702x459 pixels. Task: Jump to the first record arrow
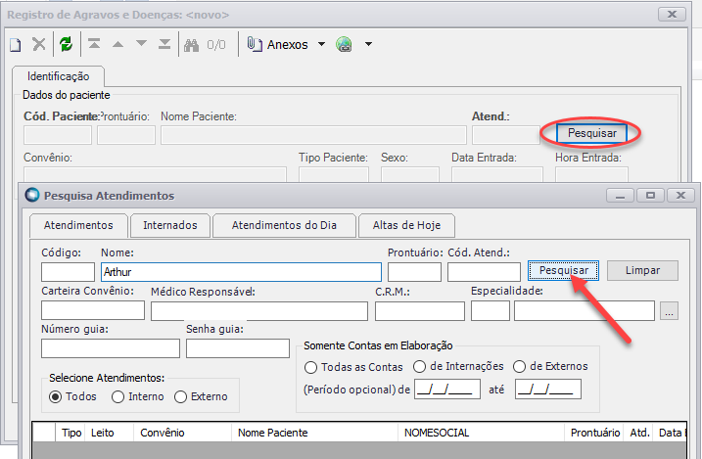pos(94,44)
